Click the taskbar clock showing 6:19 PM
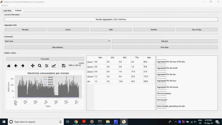The width and height of the screenshot is (222, 125). click(x=208, y=122)
